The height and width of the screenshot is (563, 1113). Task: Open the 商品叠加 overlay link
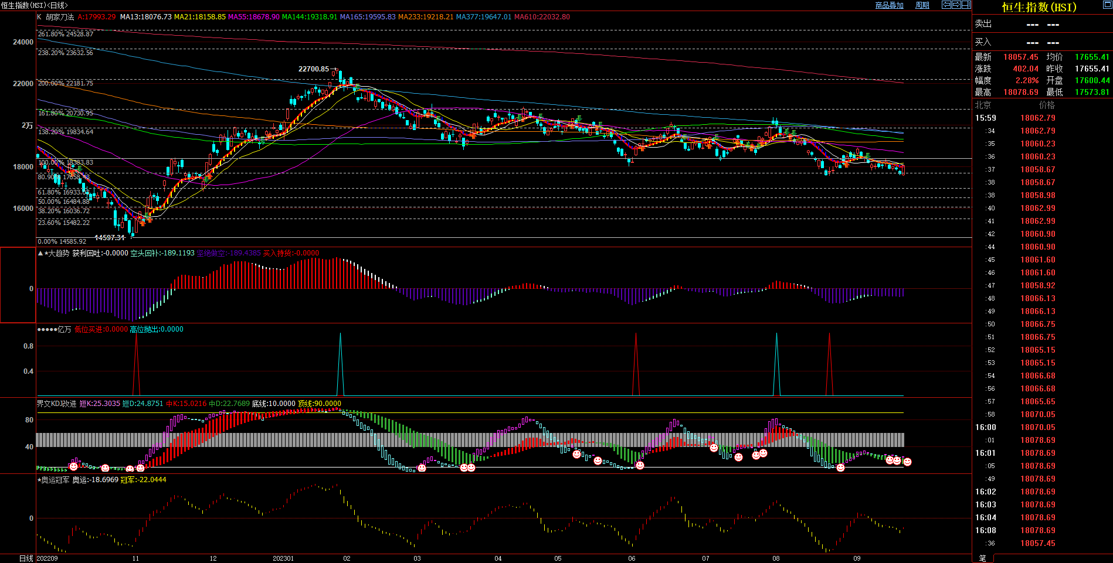(x=889, y=5)
